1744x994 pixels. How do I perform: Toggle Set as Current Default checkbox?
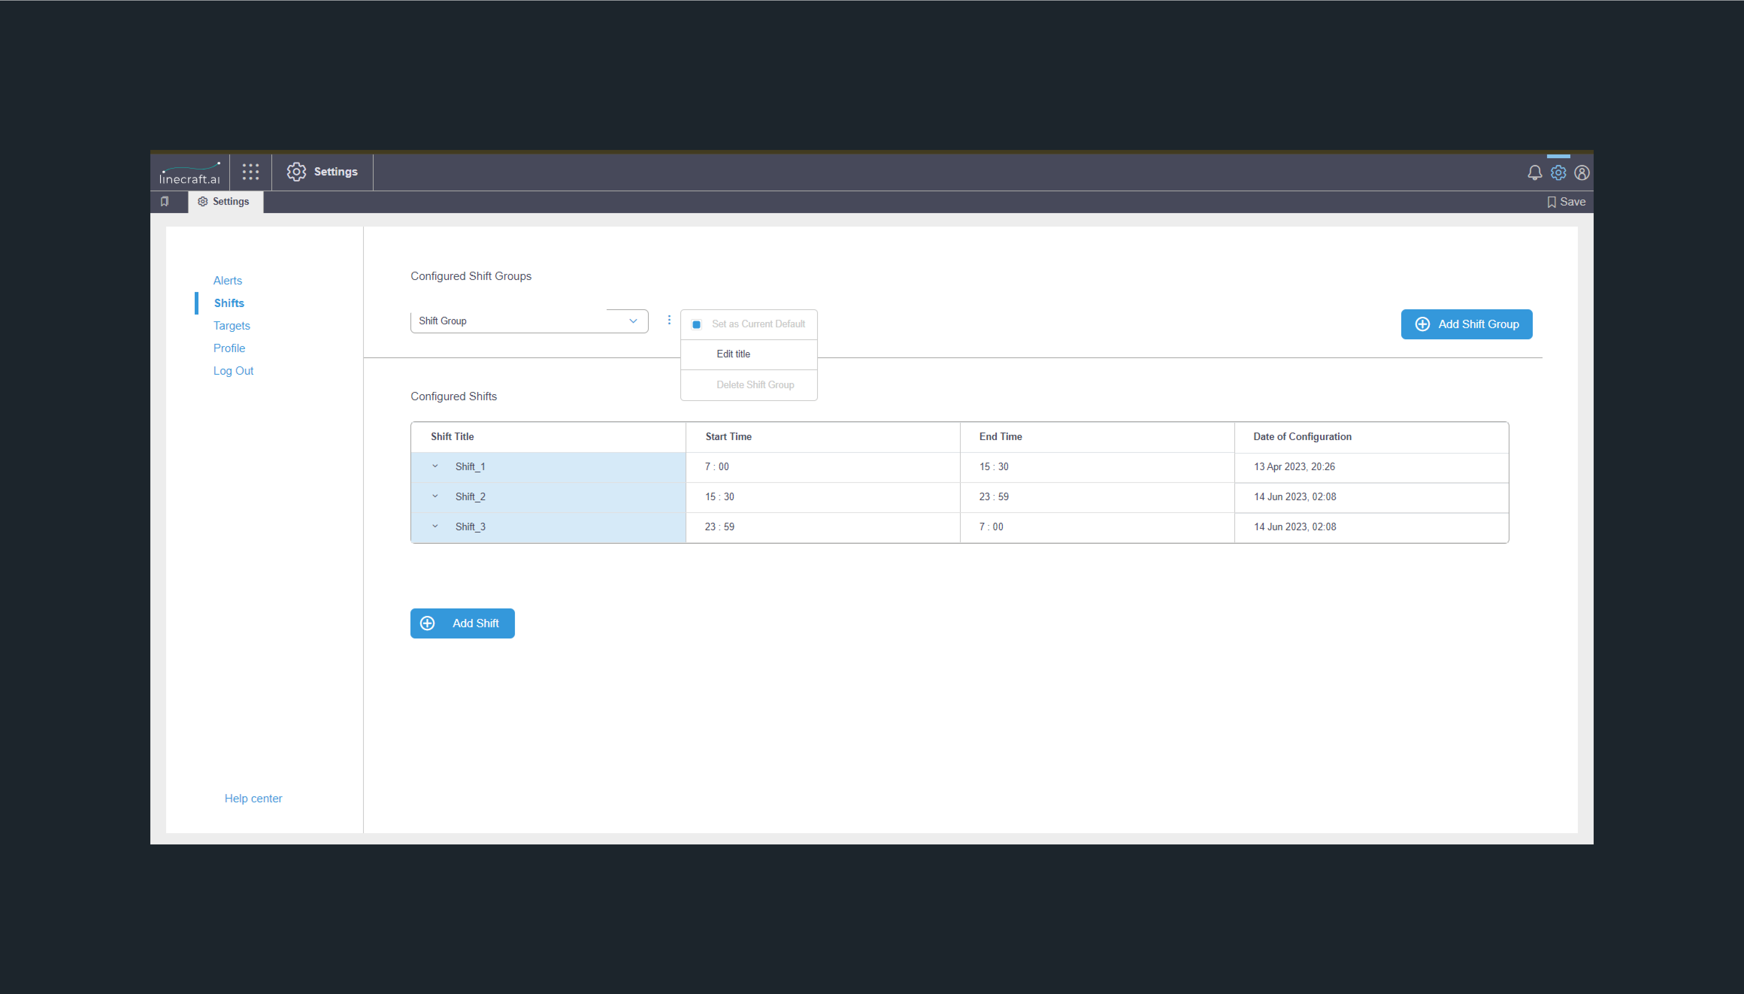696,324
